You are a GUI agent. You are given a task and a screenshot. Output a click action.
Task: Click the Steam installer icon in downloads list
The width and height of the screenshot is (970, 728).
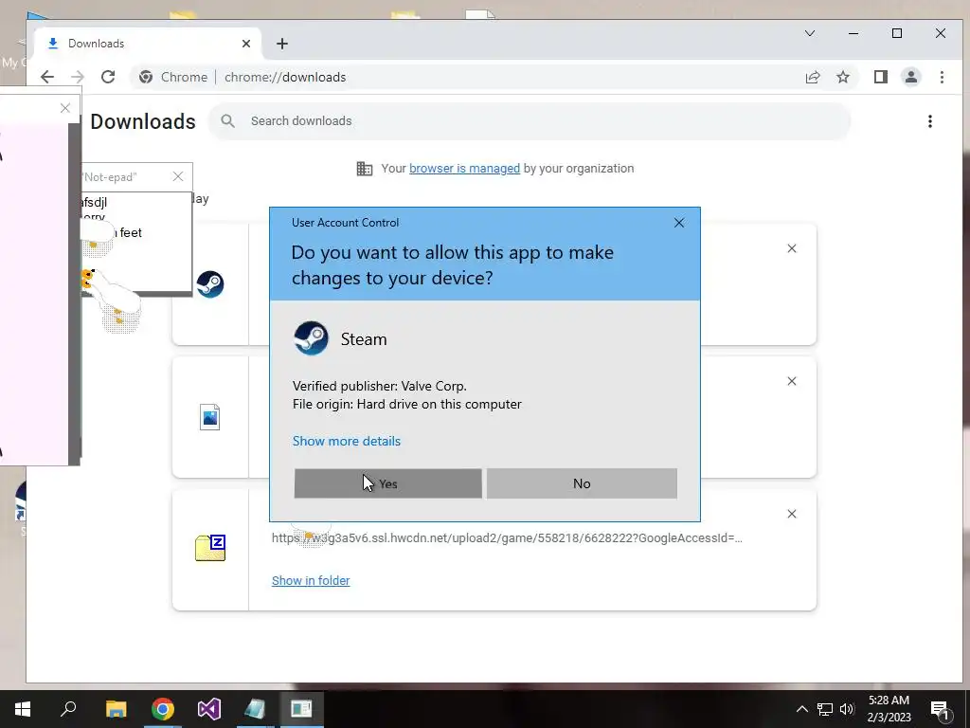(210, 284)
